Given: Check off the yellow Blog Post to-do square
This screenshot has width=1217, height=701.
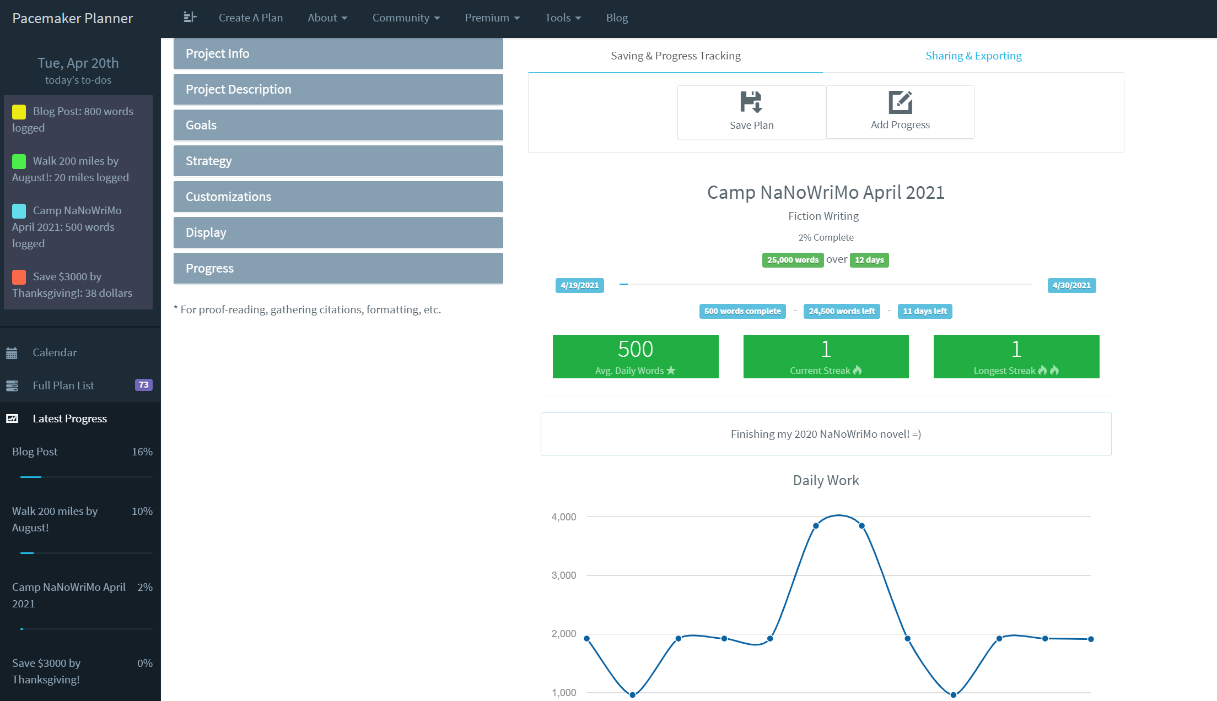Looking at the screenshot, I should point(18,112).
